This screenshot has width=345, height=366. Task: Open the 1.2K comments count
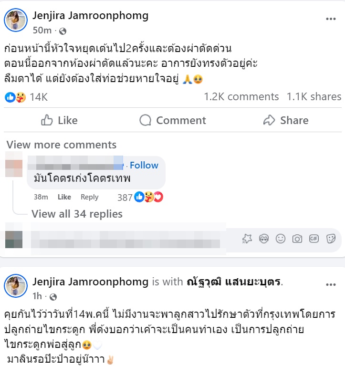click(x=241, y=97)
